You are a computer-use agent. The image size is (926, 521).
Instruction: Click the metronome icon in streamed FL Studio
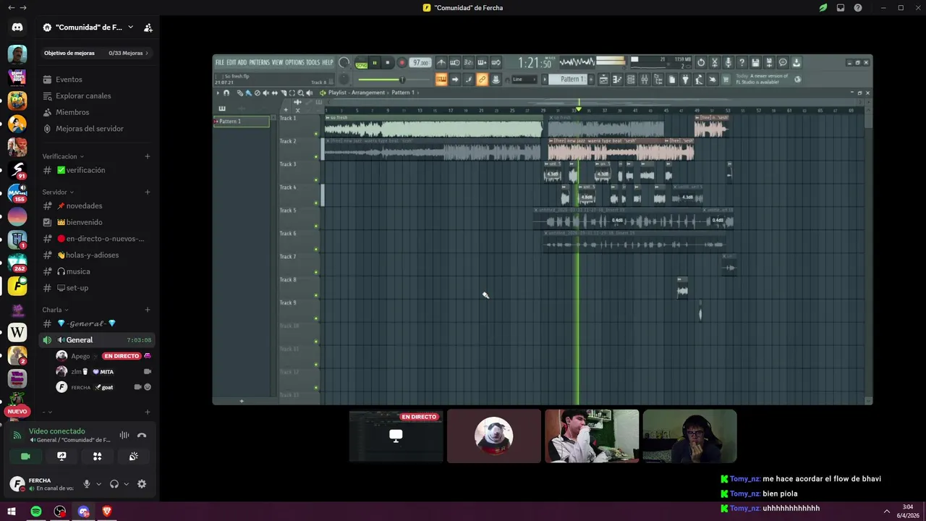pyautogui.click(x=441, y=63)
